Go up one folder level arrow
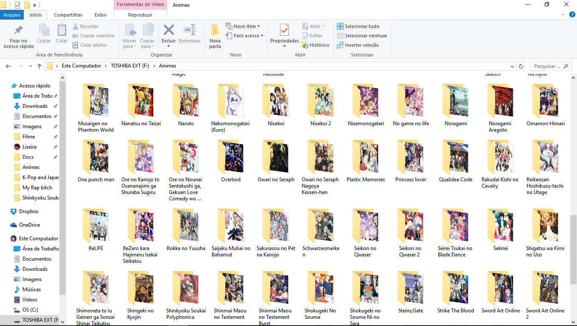The width and height of the screenshot is (577, 326). tap(39, 66)
